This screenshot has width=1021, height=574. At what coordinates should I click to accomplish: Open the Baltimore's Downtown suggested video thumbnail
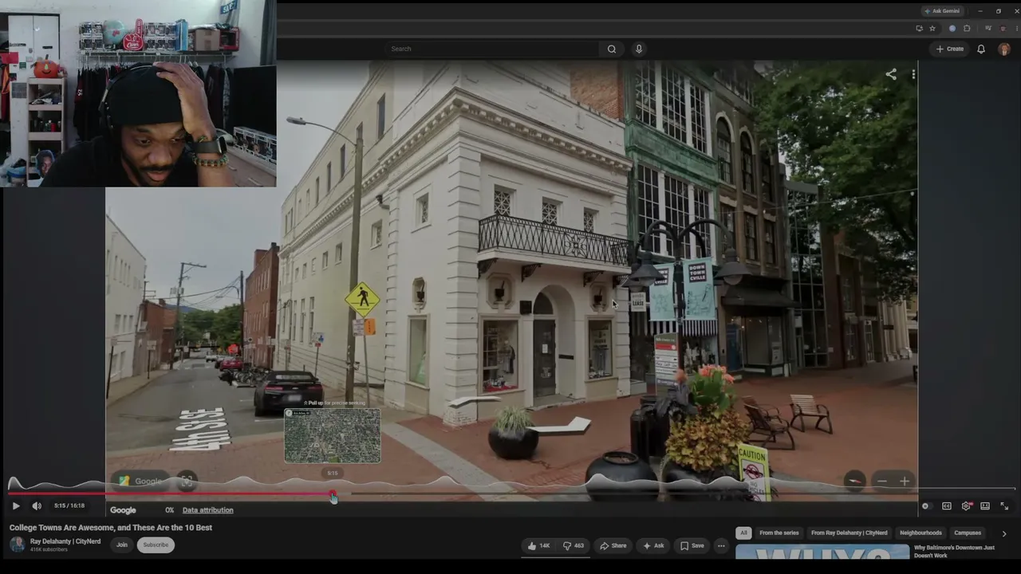click(822, 552)
